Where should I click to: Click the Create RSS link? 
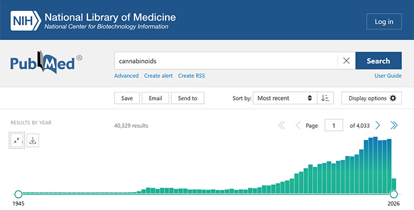(x=191, y=76)
